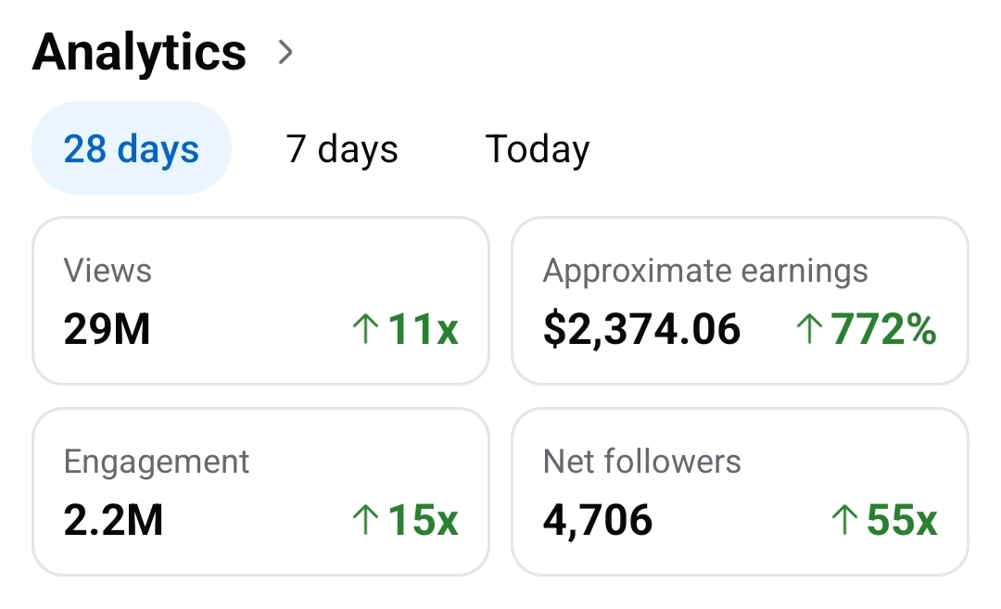Screen dimensions: 1001x609
Task: Click the green up arrow beside 772%
Action: (809, 330)
